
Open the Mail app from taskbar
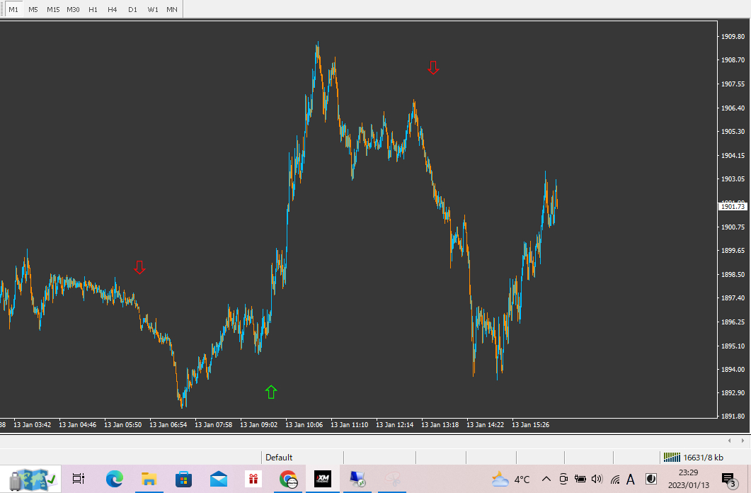tap(219, 479)
